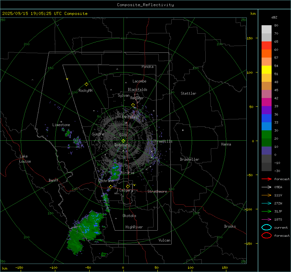Click the Banff label
The image size is (291, 272).
click(x=53, y=180)
